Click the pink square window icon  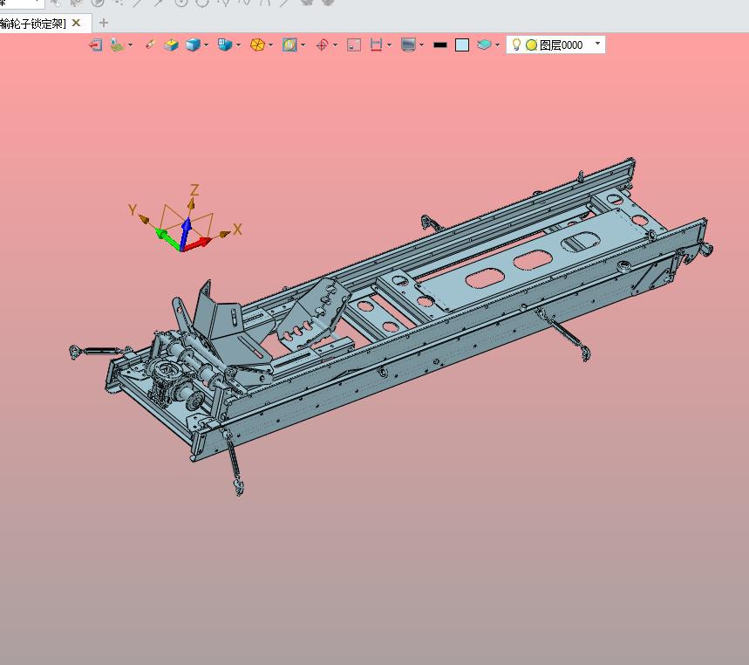click(354, 45)
